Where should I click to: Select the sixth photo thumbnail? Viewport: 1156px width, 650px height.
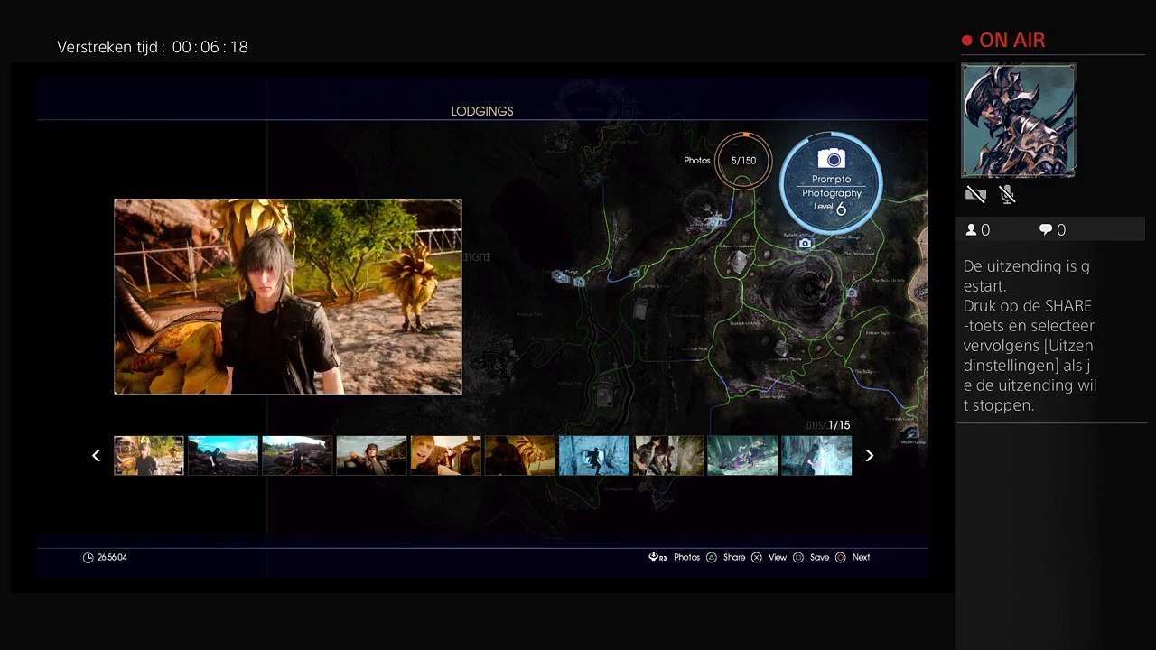(519, 456)
